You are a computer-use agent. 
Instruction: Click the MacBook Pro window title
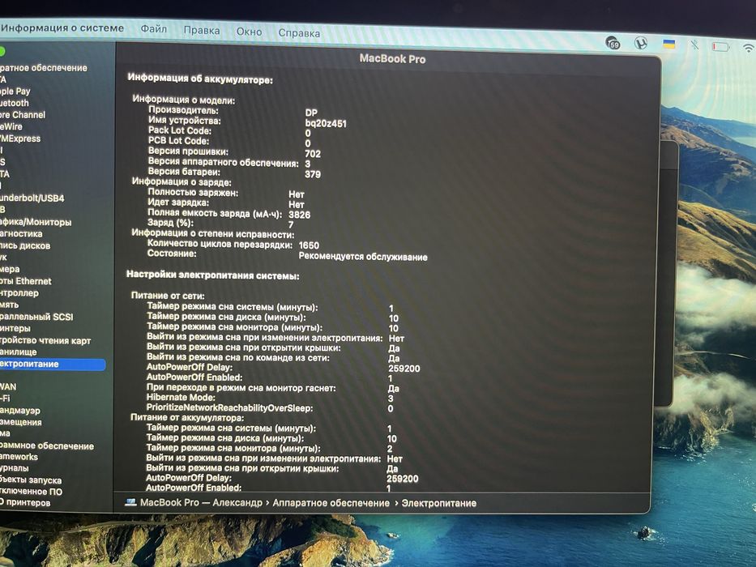point(392,59)
